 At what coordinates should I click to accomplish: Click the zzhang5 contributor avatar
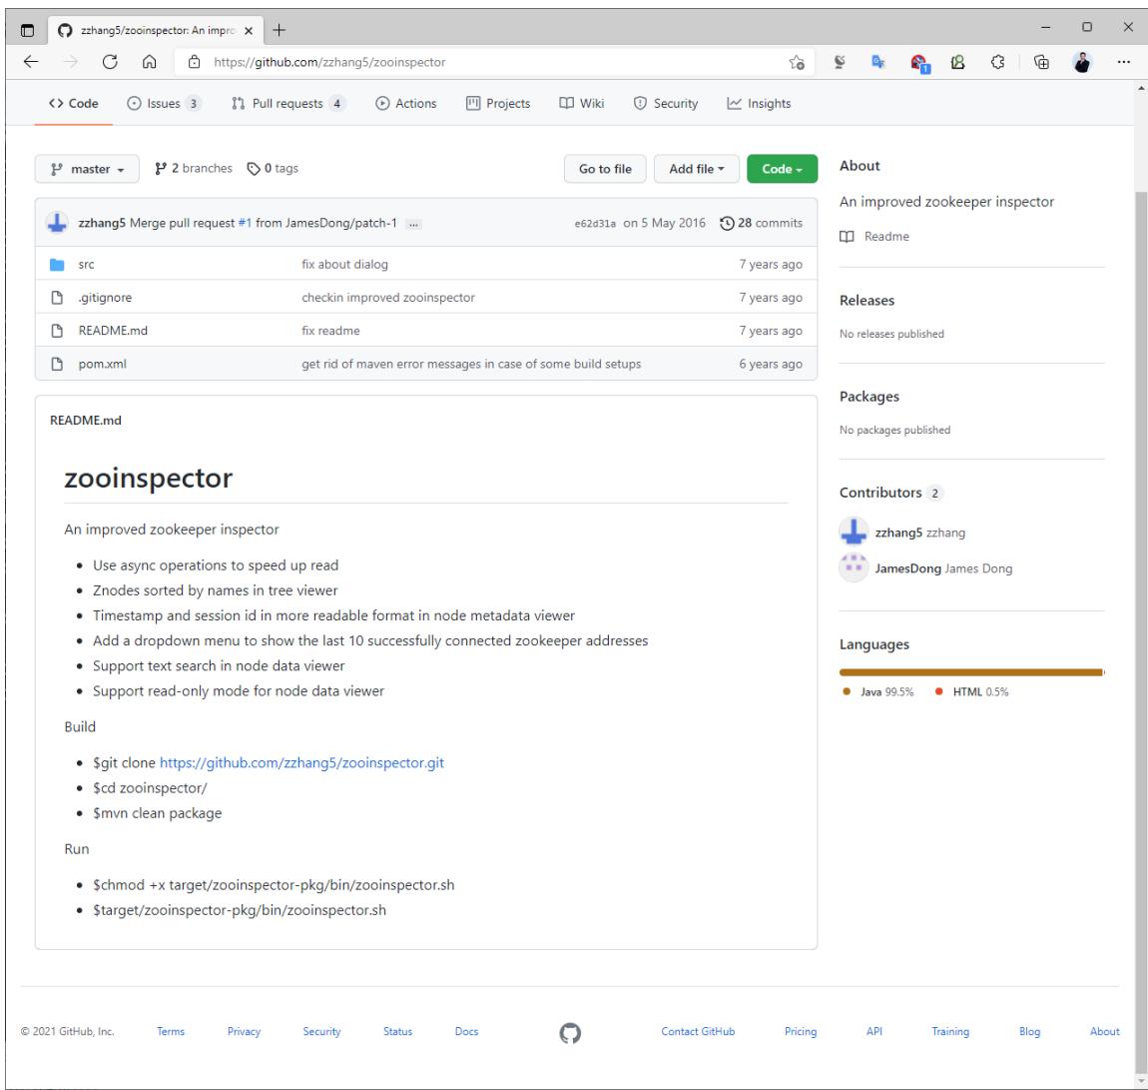(854, 532)
